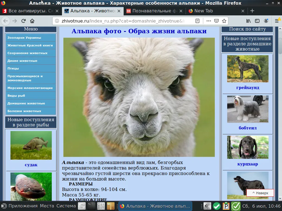Click the round green checkmark tray icon

[x=217, y=206]
